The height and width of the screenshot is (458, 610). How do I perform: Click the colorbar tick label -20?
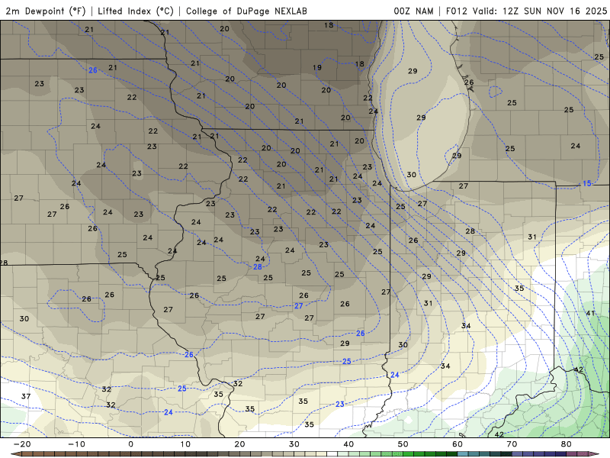(22, 444)
